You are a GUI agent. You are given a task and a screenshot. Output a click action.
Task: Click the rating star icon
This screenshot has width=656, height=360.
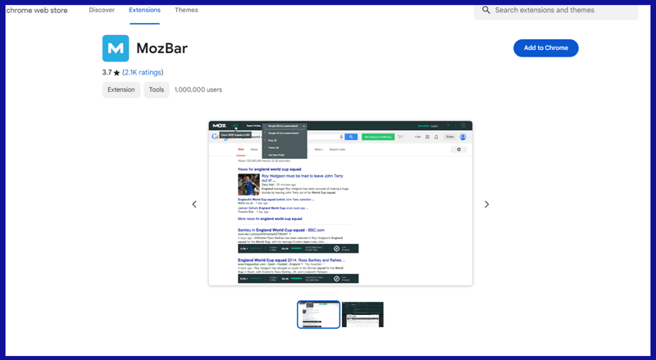tap(116, 73)
